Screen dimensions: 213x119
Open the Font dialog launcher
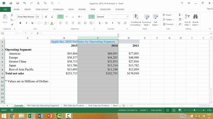55,29
